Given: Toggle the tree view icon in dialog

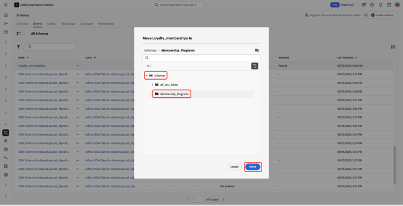Looking at the screenshot, I should [x=255, y=66].
